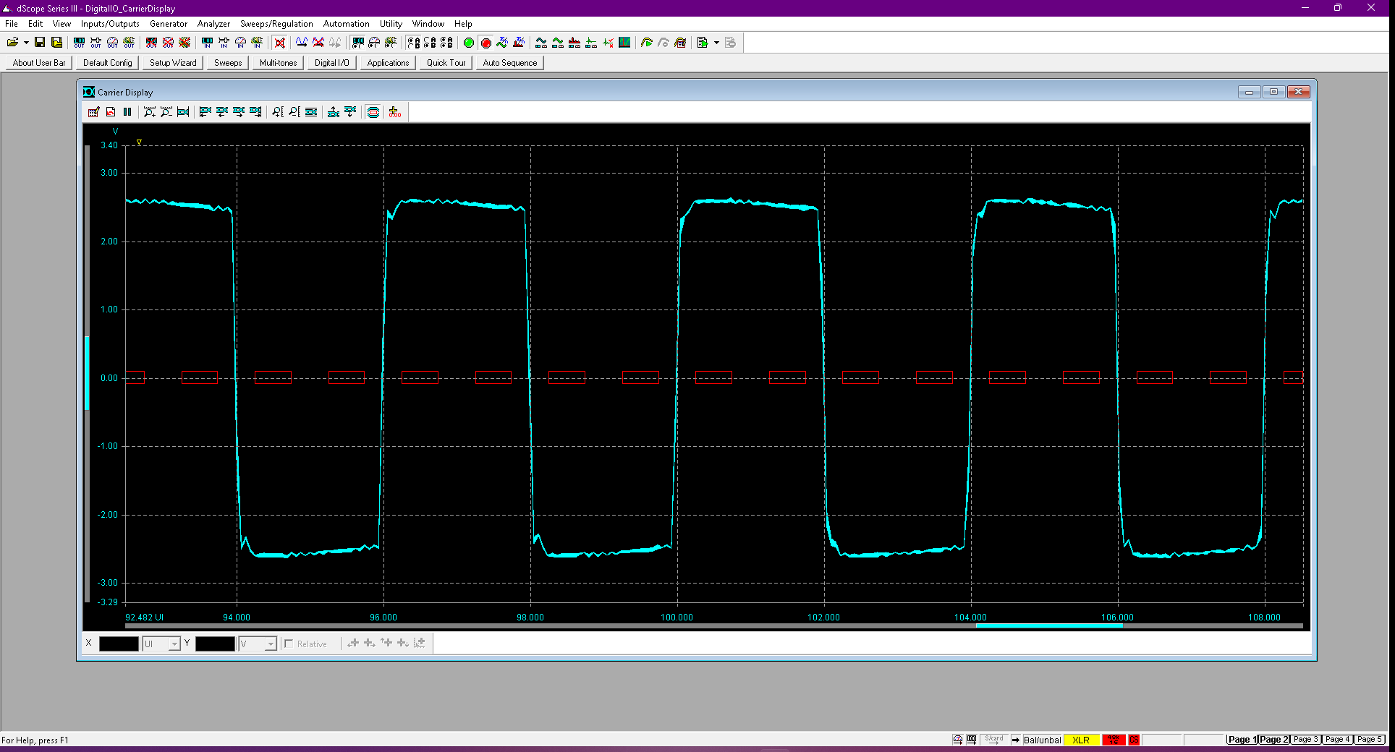Click the horizontal scroll thumb below the graph

click(x=1049, y=625)
